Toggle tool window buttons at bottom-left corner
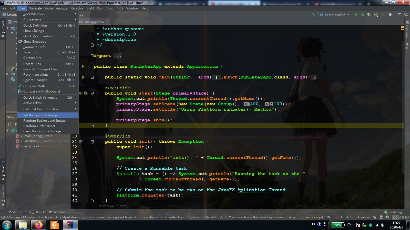The width and height of the screenshot is (410, 230). coord(3,217)
